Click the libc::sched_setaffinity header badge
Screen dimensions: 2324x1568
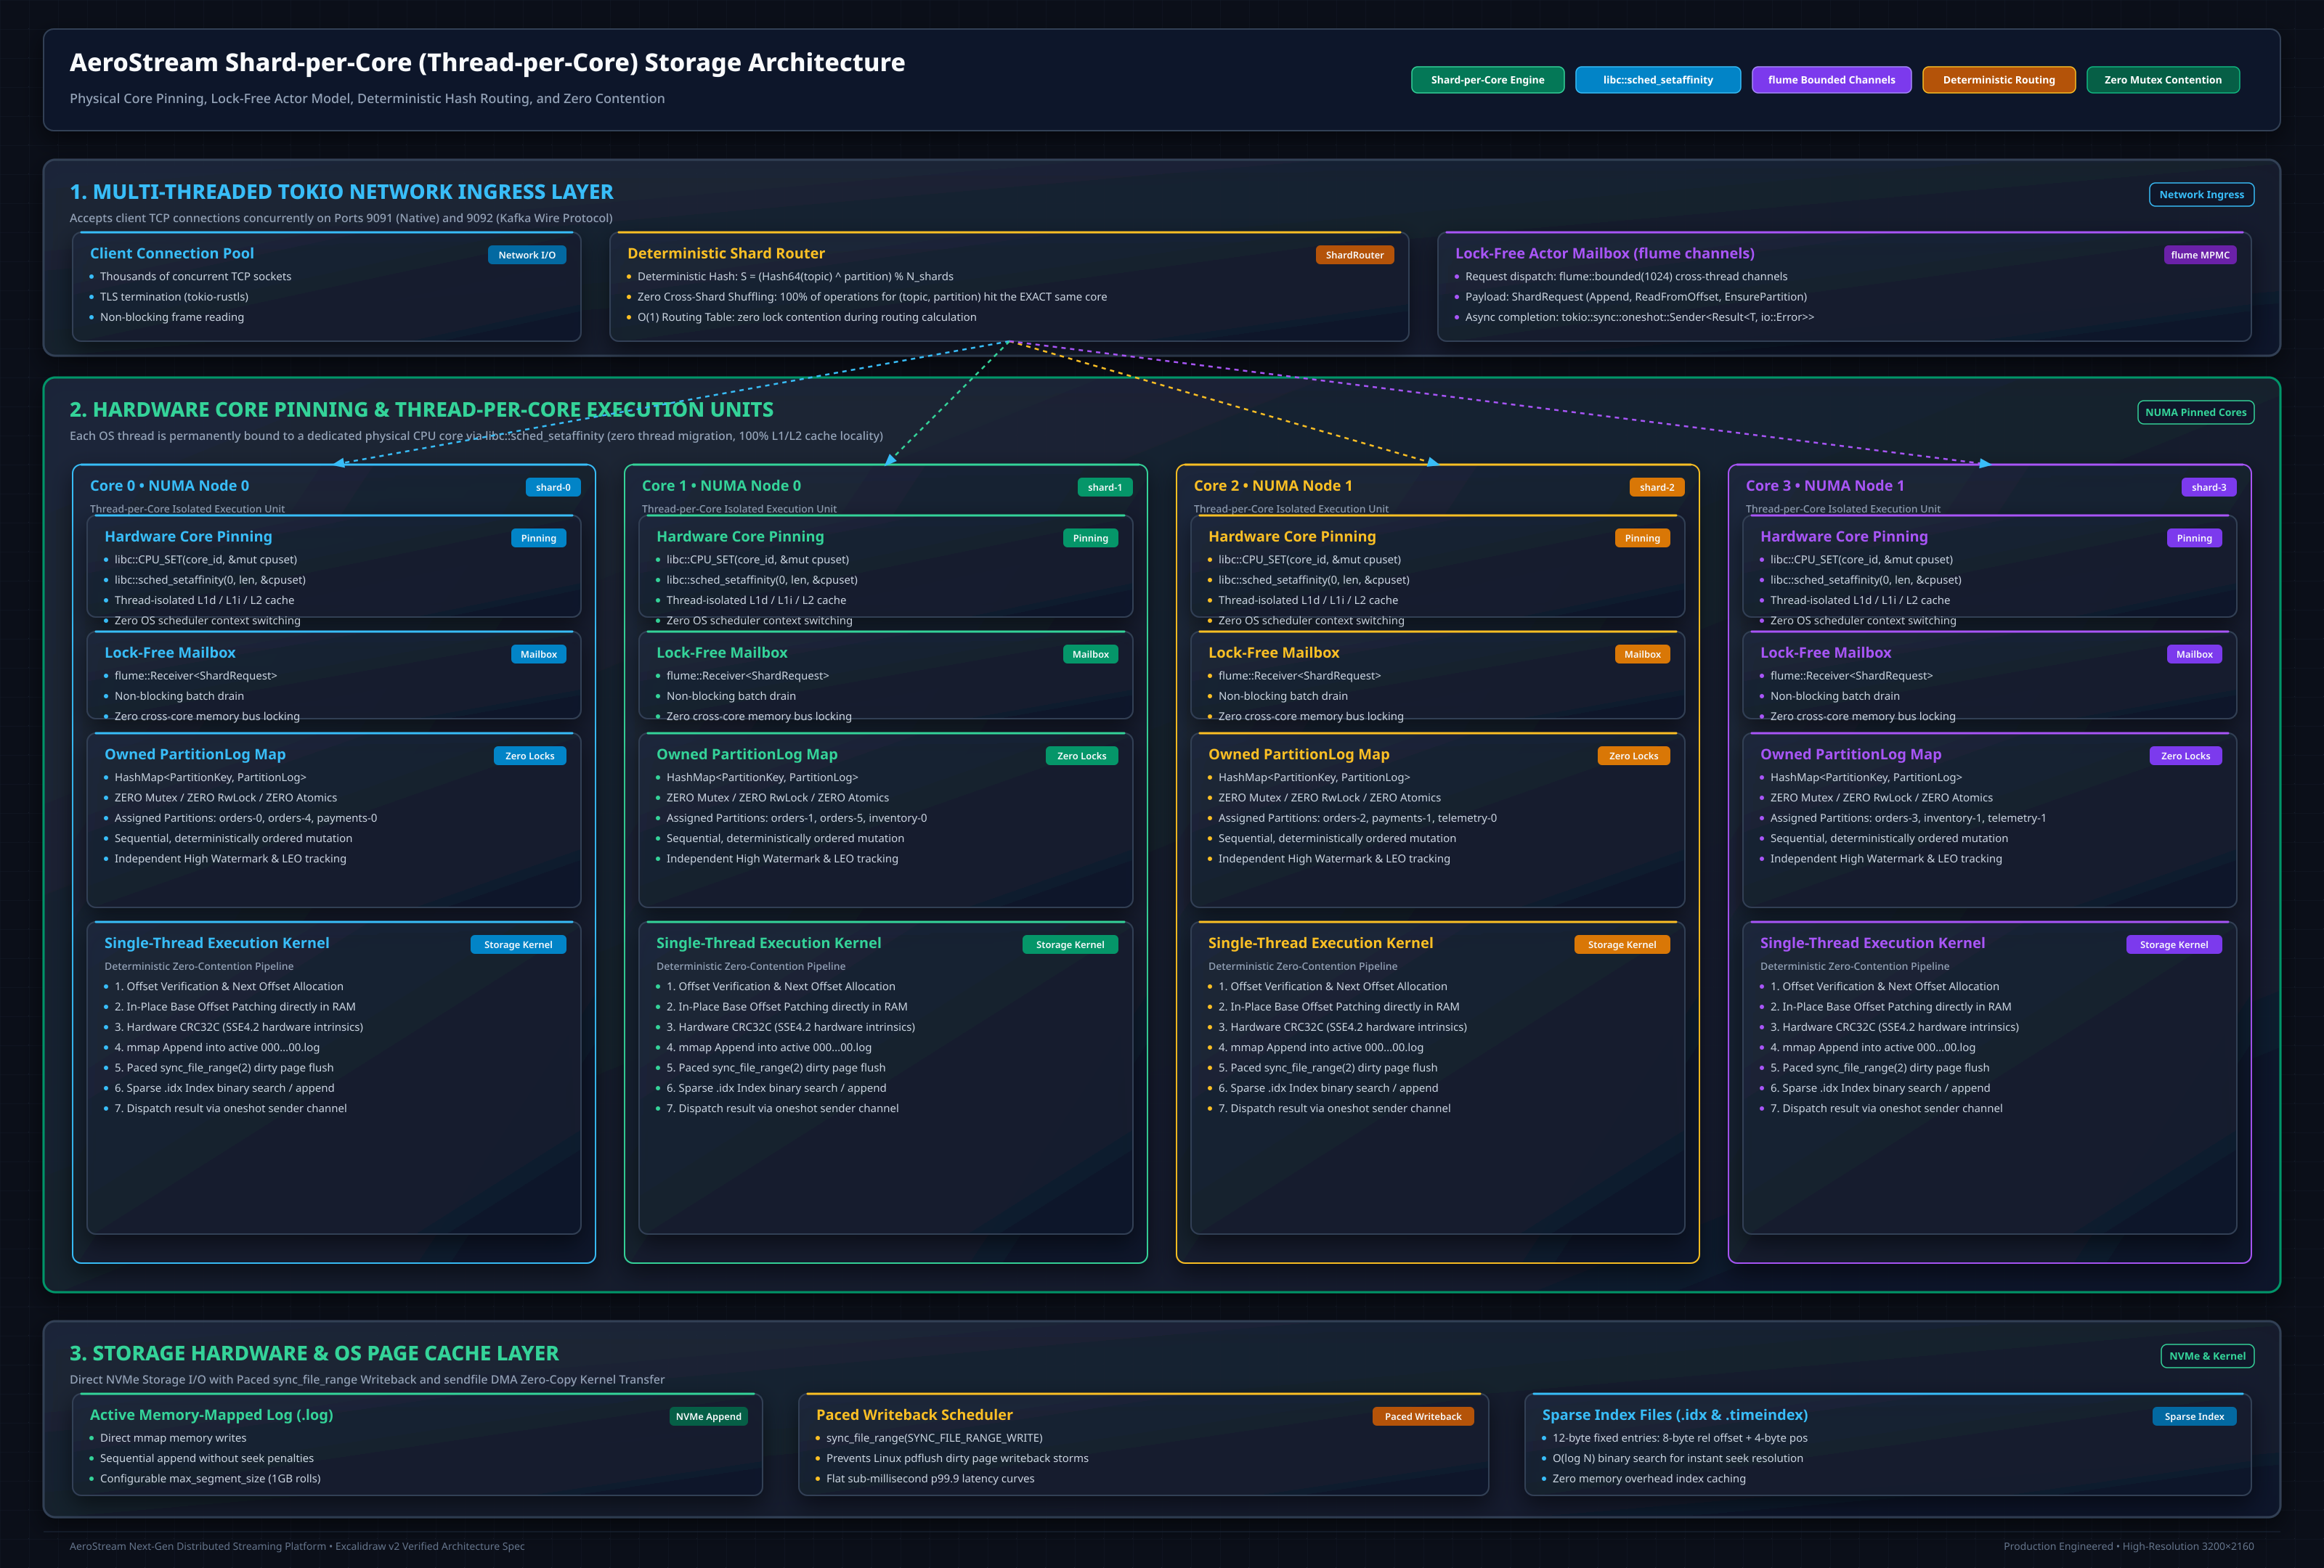[1657, 80]
